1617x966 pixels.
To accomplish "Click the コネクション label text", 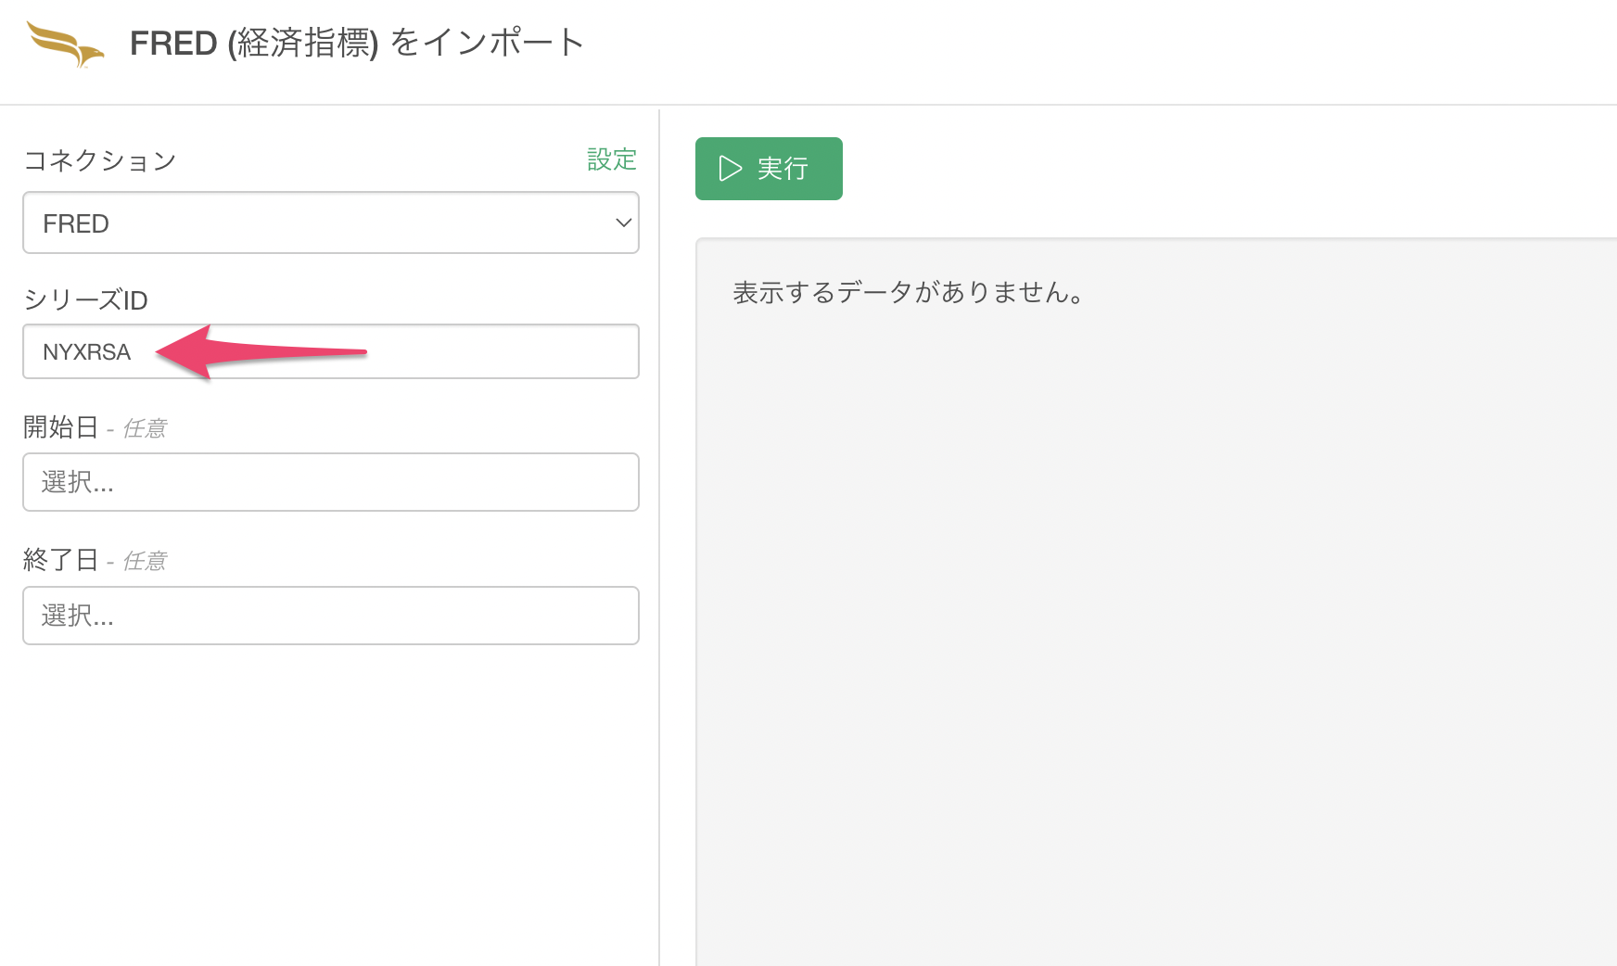I will pos(100,160).
